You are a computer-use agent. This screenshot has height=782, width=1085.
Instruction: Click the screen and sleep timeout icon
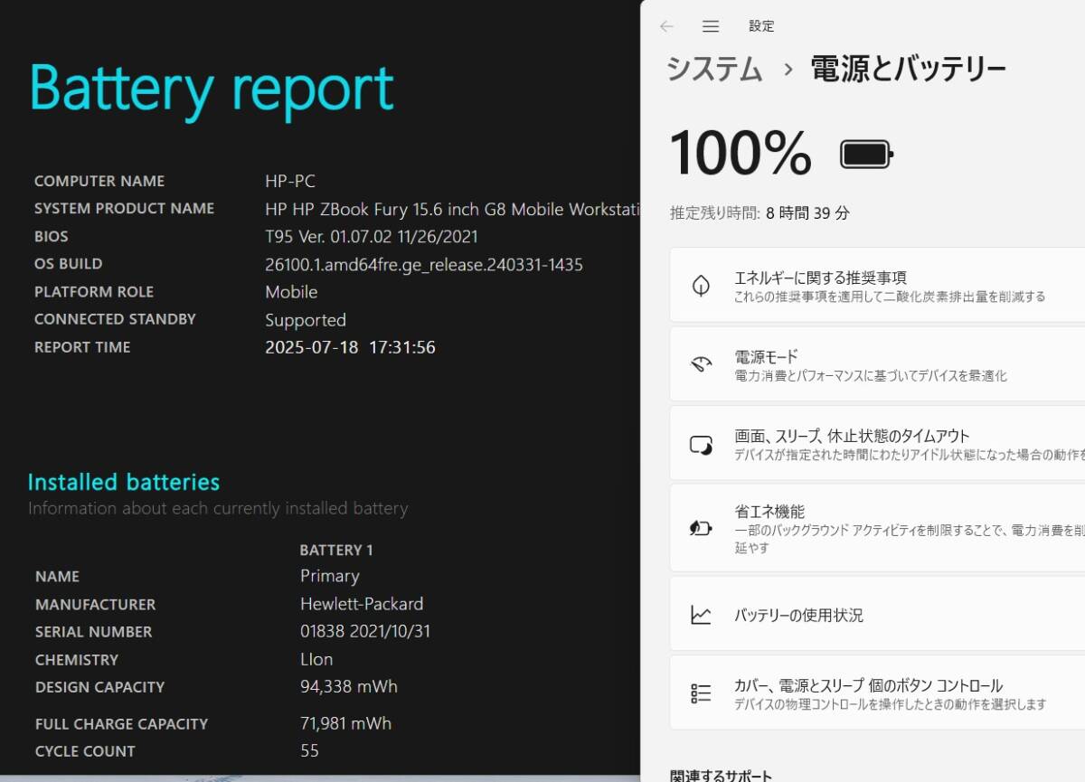tap(701, 444)
